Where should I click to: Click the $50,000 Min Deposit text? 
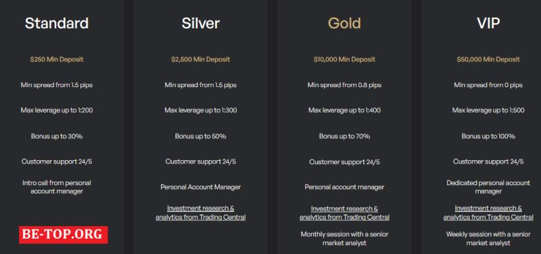click(x=488, y=59)
